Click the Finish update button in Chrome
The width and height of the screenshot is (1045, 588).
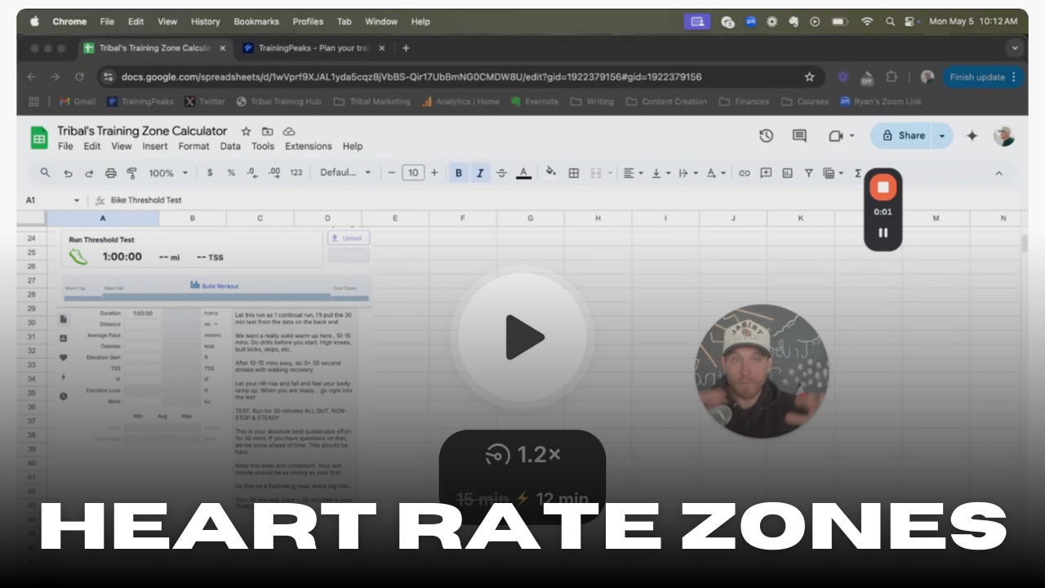tap(983, 77)
